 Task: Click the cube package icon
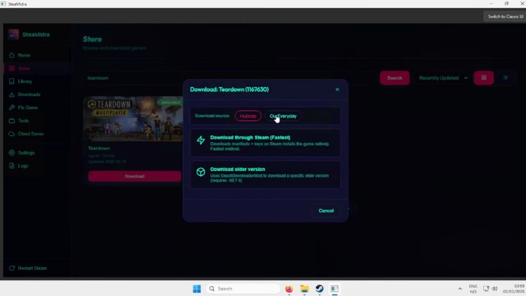pos(201,172)
